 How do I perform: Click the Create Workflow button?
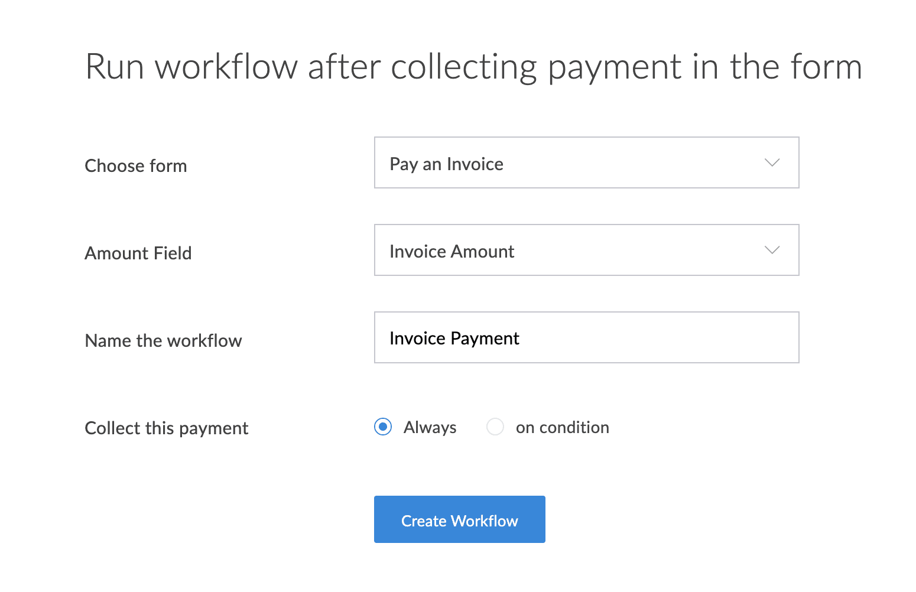[x=459, y=519]
